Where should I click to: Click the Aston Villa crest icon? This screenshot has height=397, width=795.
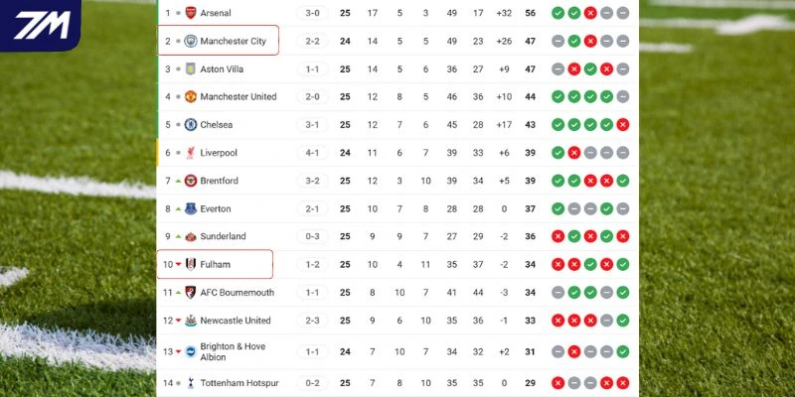[191, 69]
